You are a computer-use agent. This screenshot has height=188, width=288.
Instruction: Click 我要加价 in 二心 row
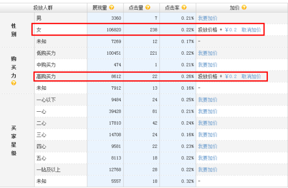point(207,123)
